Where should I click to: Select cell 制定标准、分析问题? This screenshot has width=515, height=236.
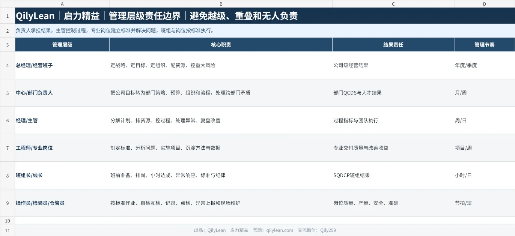(x=221, y=148)
